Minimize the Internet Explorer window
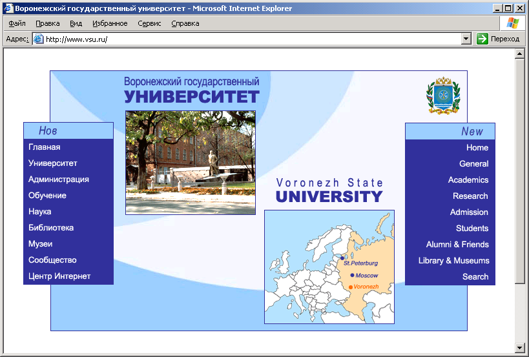Screen dimensions: 529x357 [x=497, y=8]
